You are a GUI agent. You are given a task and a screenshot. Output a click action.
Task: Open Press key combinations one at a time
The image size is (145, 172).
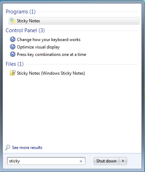tap(52, 55)
